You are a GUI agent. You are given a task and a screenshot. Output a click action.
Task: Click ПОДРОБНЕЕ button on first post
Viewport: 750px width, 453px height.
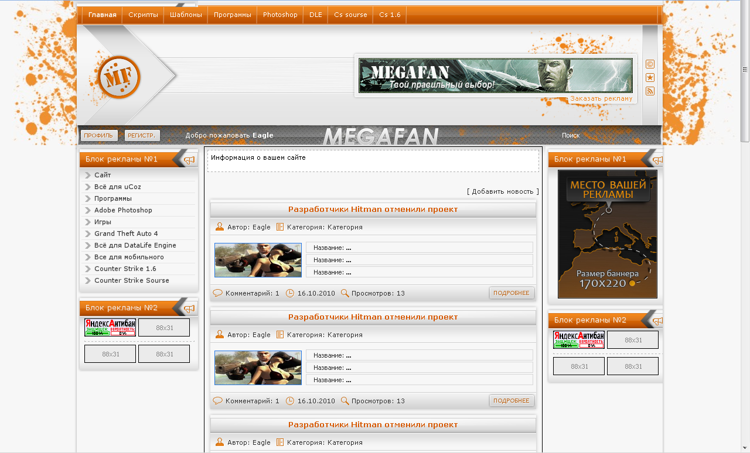coord(512,293)
